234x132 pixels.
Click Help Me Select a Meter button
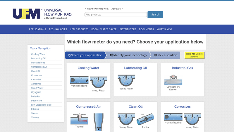(194, 55)
